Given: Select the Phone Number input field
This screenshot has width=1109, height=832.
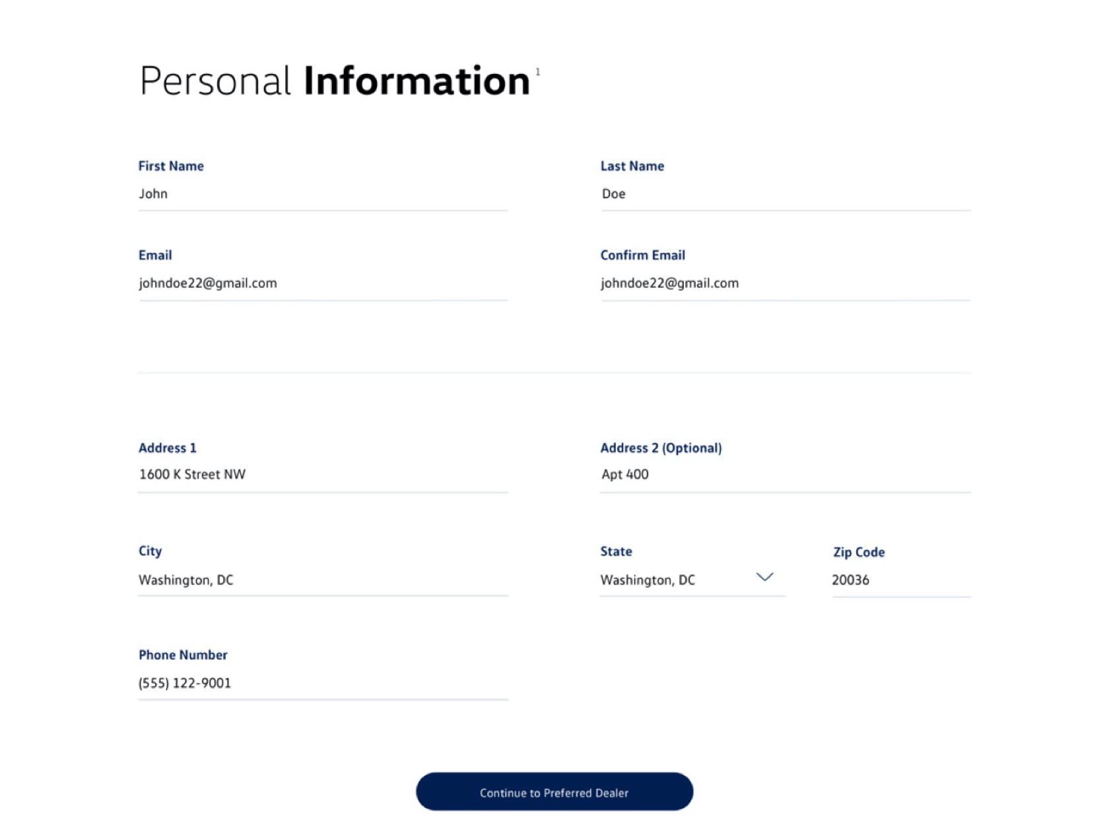Looking at the screenshot, I should [322, 683].
